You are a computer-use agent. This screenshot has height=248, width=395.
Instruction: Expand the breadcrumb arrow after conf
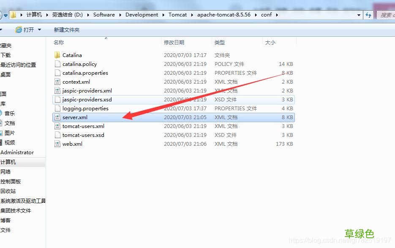click(277, 15)
